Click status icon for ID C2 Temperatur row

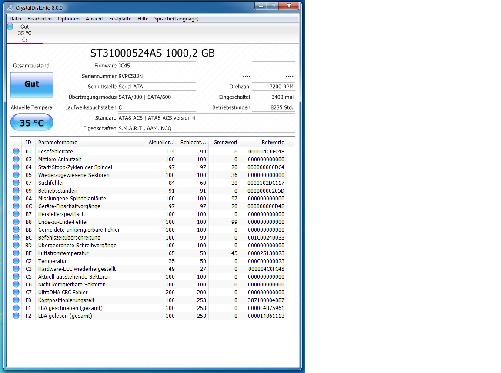[16, 261]
